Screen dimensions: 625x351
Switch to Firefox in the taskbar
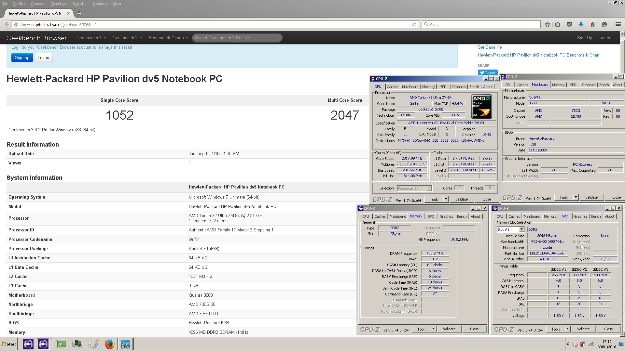click(x=110, y=344)
